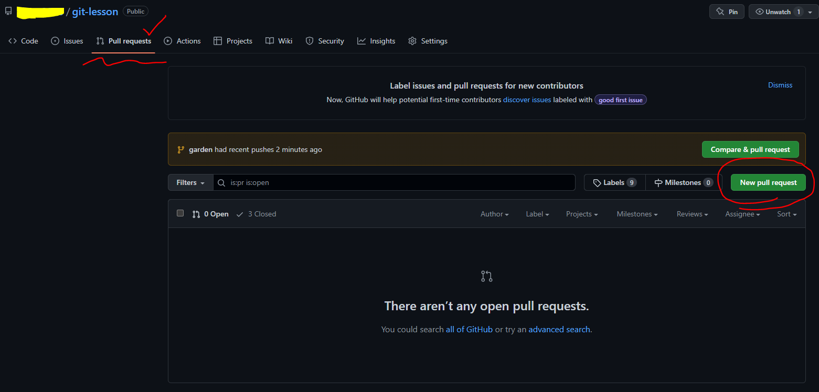The width and height of the screenshot is (819, 392).
Task: Open the Sort dropdown
Action: (x=787, y=214)
